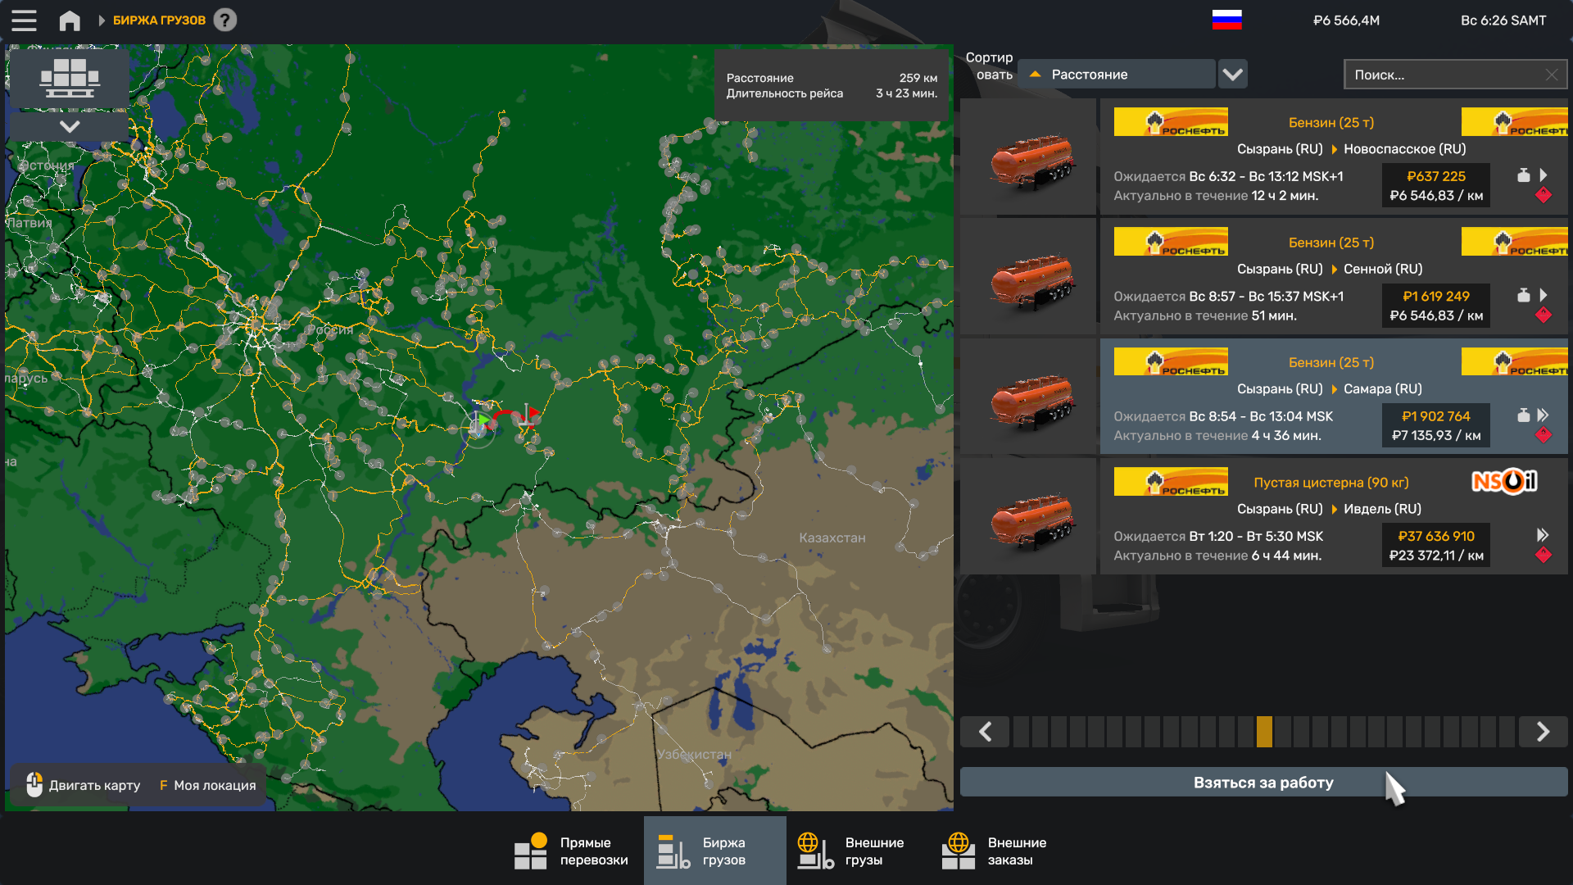Screen dimensions: 1573x885
Task: Select the Russian flag language icon
Action: point(1226,20)
